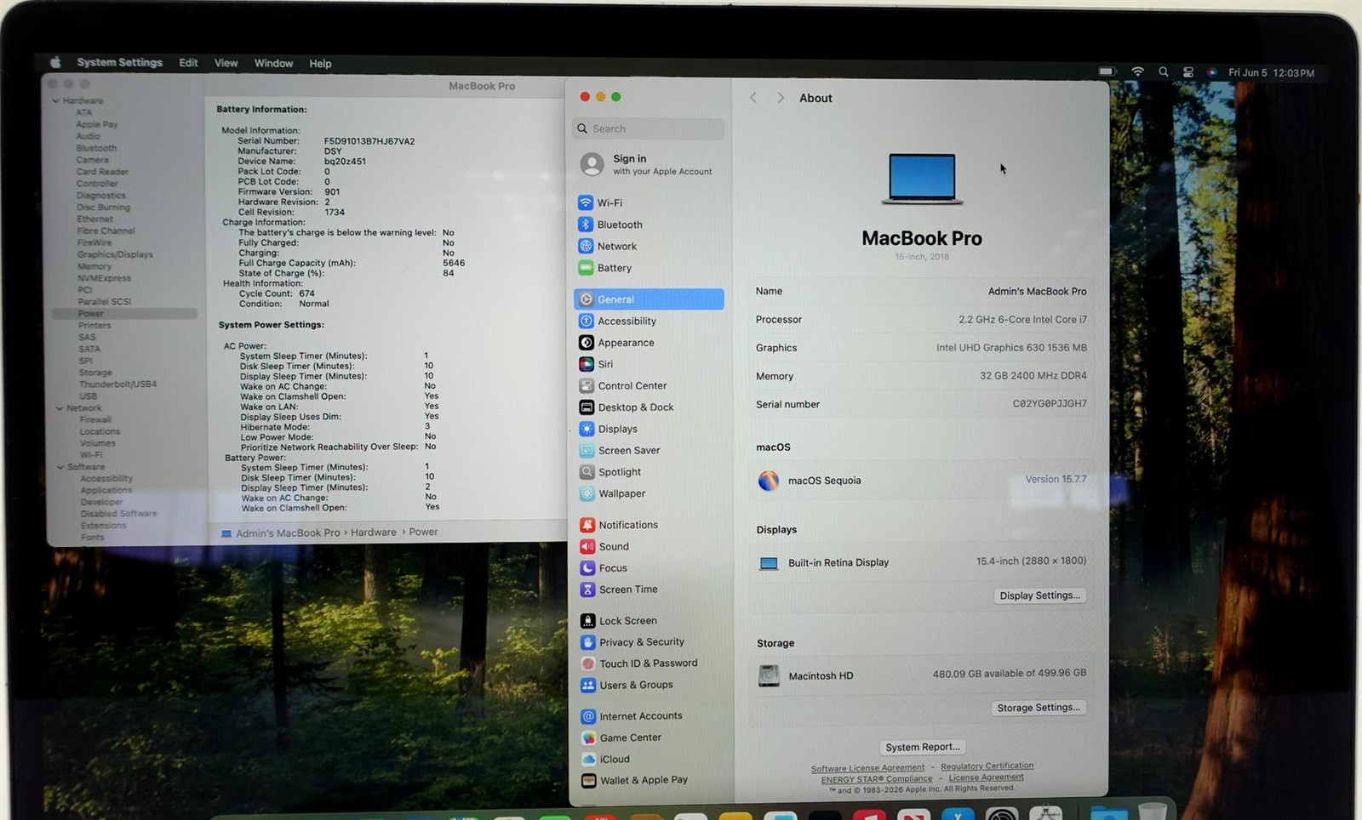Open the Regulatory Certification link

pos(987,766)
